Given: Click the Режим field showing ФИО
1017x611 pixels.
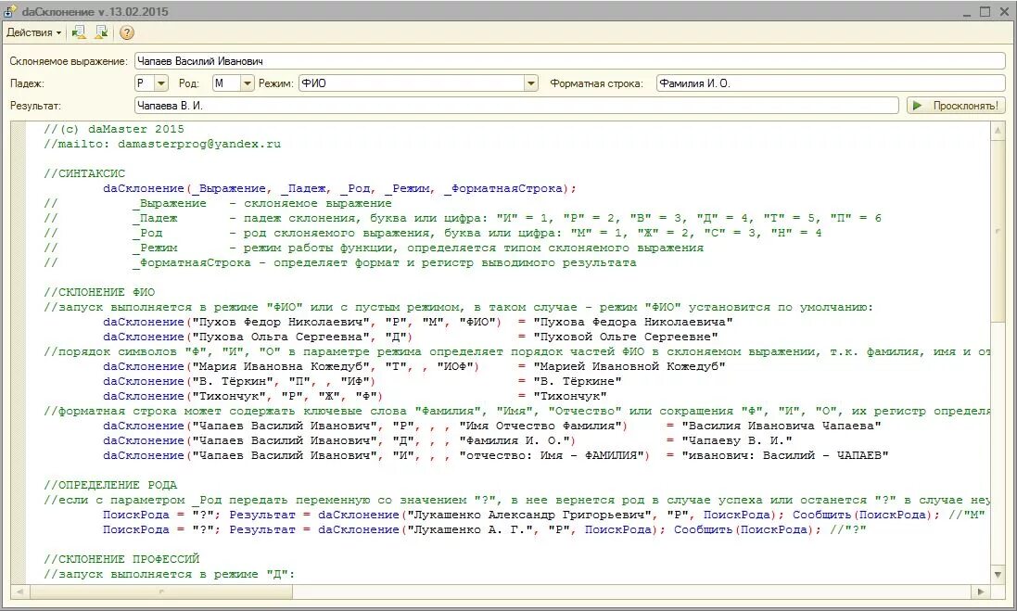Looking at the screenshot, I should [x=412, y=83].
